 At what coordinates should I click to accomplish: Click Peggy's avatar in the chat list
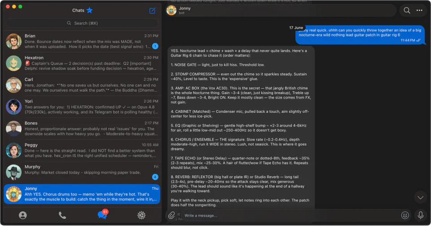click(14, 150)
